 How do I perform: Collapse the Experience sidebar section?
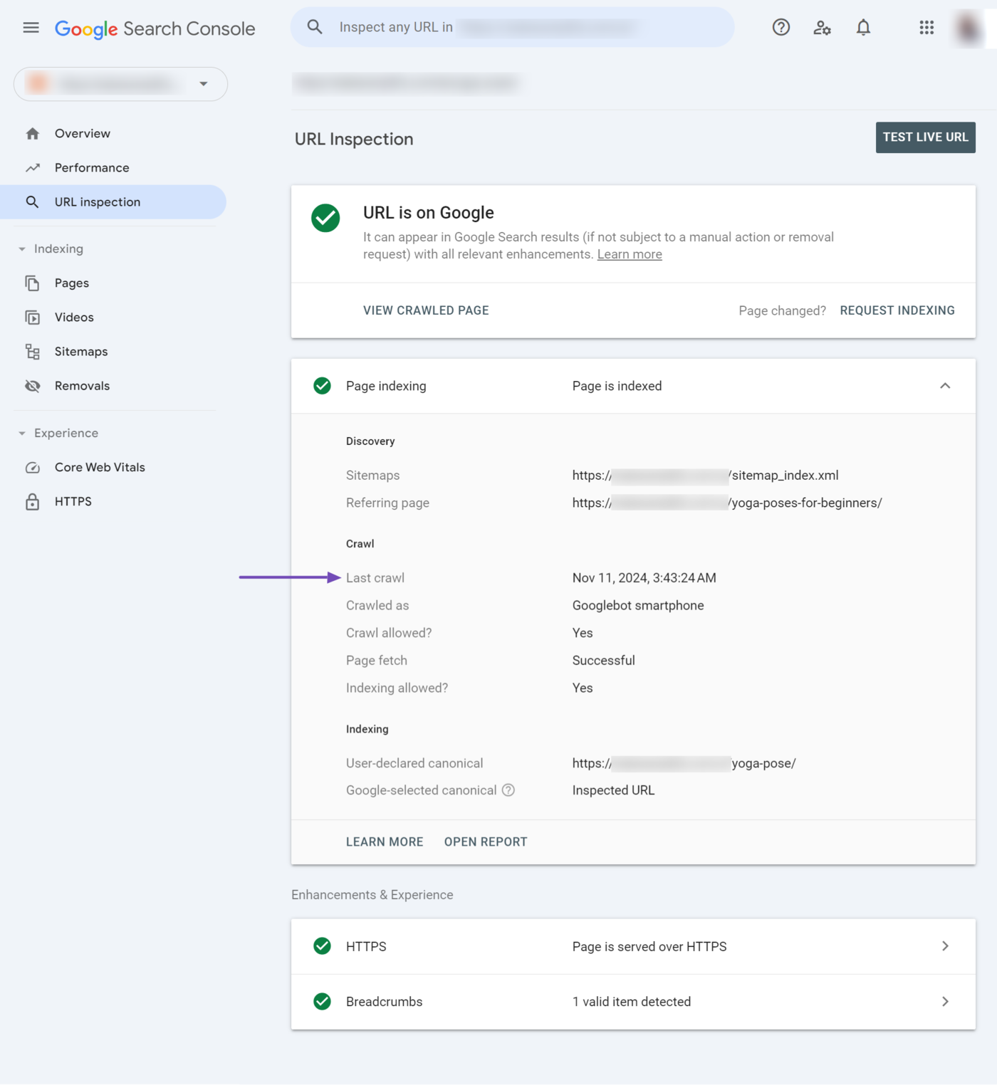(22, 434)
